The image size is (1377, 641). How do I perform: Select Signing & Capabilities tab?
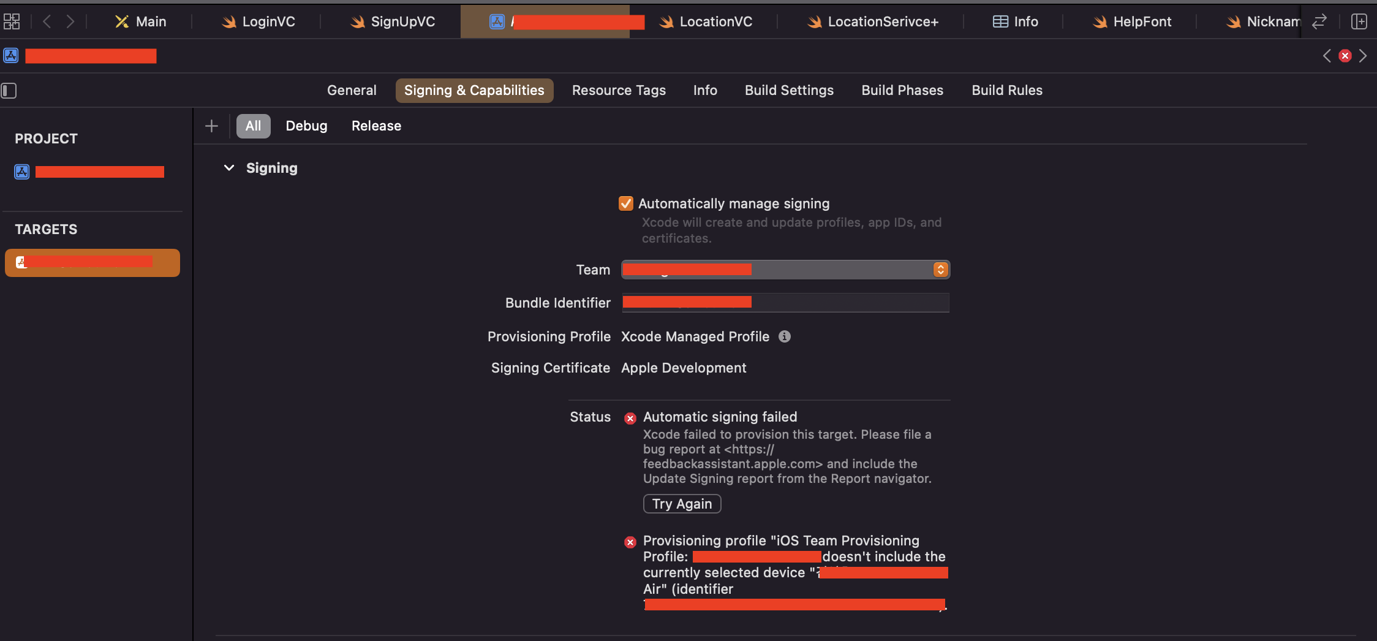pos(474,91)
